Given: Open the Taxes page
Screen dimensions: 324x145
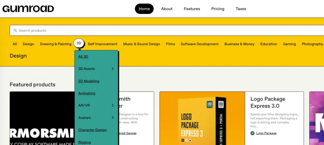Looking at the screenshot, I should [x=241, y=9].
